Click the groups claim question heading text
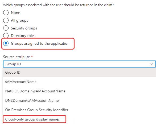This screenshot has height=124, width=156. (x=58, y=5)
